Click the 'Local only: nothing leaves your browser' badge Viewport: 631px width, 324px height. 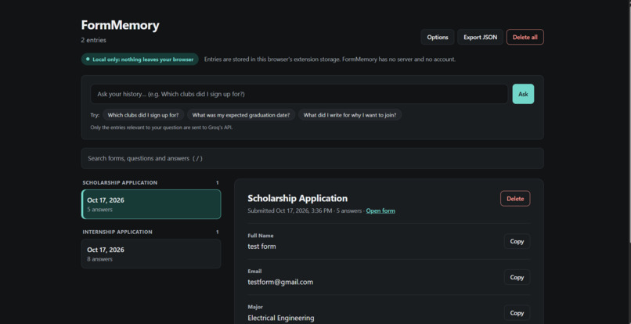click(139, 59)
